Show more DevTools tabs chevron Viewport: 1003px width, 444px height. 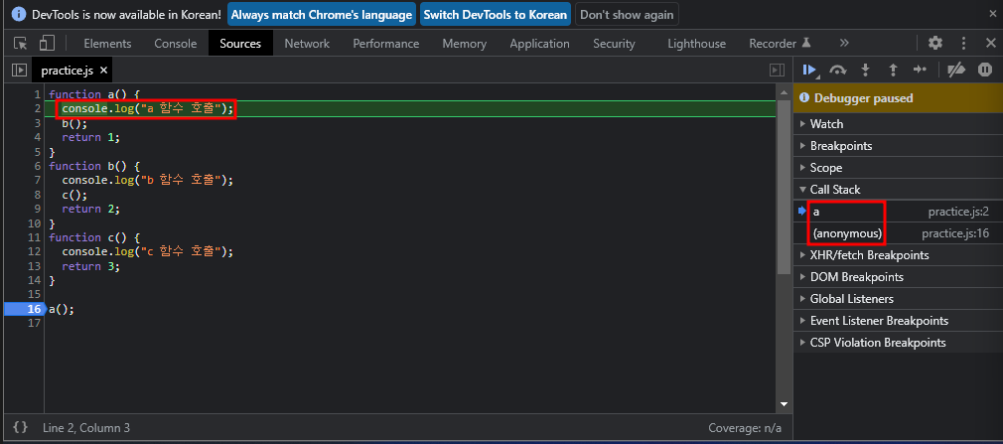tap(844, 43)
